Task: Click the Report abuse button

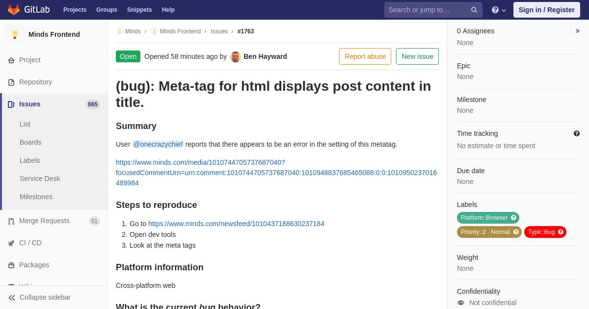Action: click(x=365, y=56)
